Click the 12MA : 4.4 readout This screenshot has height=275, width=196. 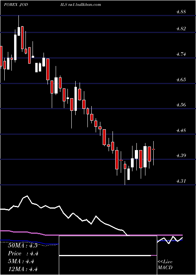coord(23,269)
